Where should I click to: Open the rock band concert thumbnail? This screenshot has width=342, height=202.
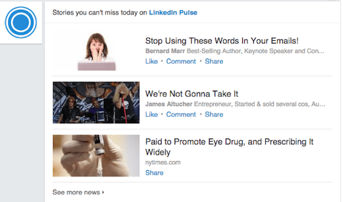96,102
